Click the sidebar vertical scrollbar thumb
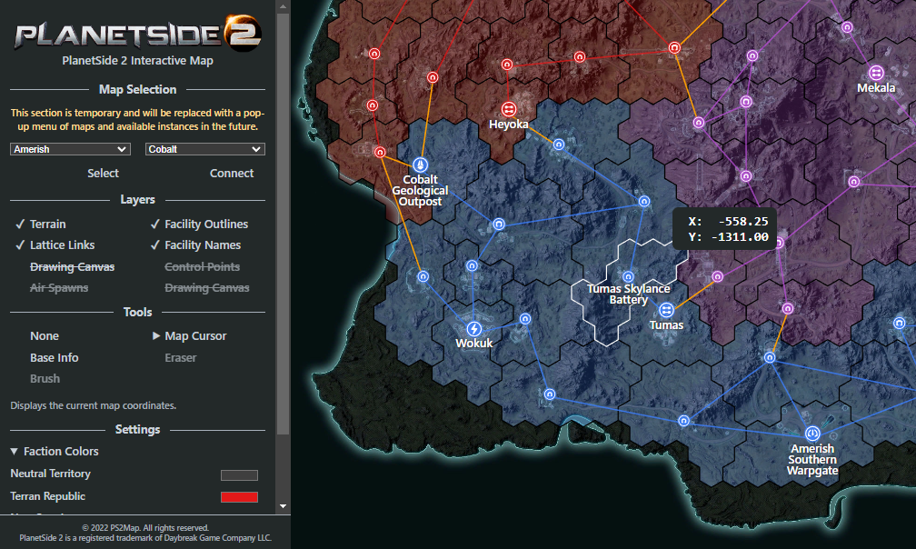This screenshot has height=549, width=916. click(x=283, y=225)
